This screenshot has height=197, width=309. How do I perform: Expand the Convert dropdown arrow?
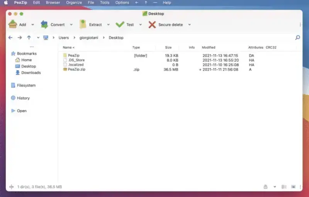tap(71, 25)
